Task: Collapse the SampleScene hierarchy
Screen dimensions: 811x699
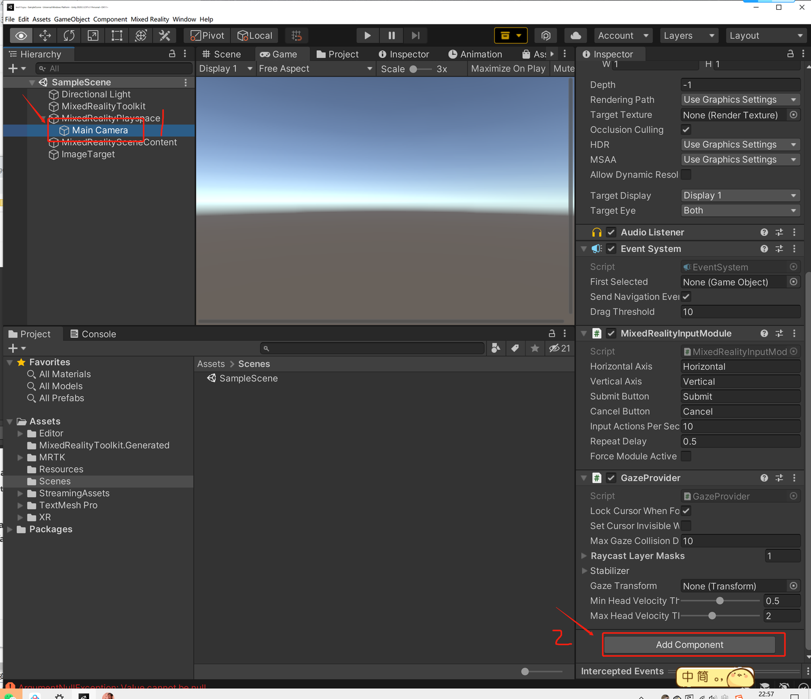Action: tap(32, 82)
